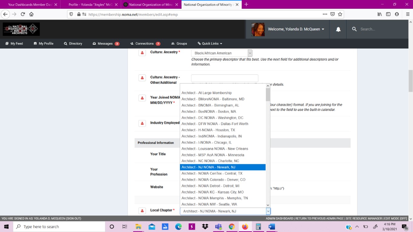Click the dropdown list scroll up arrow
Screen dimensions: 413x232
268,86
